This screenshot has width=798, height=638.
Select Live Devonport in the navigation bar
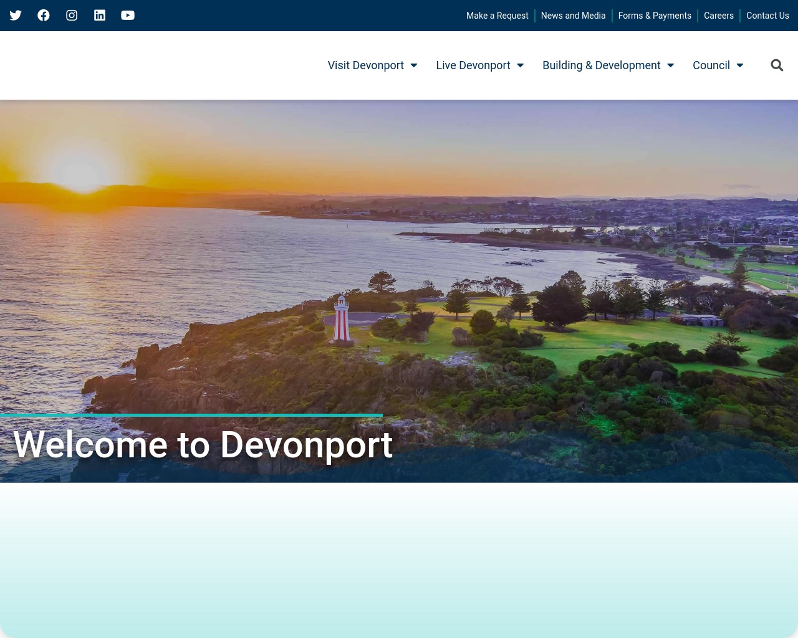[473, 65]
